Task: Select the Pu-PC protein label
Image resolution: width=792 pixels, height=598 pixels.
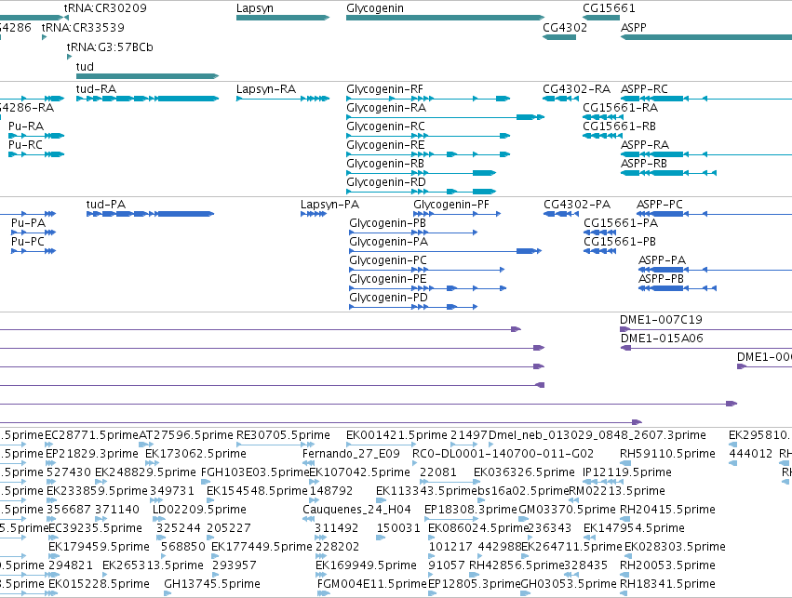Action: (28, 242)
